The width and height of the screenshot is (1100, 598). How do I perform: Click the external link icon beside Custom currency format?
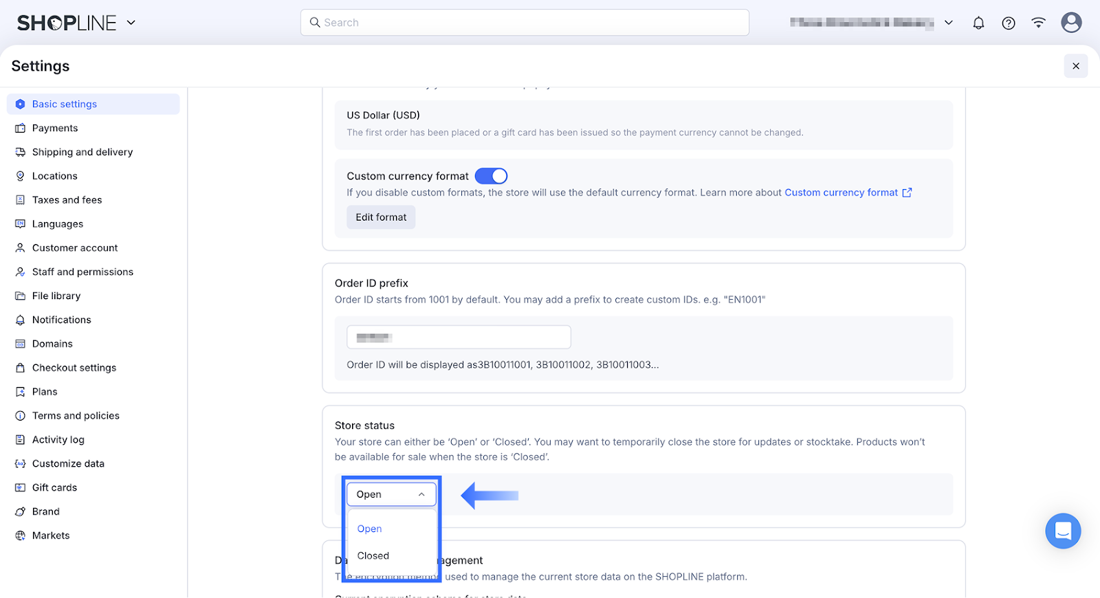[x=907, y=192]
